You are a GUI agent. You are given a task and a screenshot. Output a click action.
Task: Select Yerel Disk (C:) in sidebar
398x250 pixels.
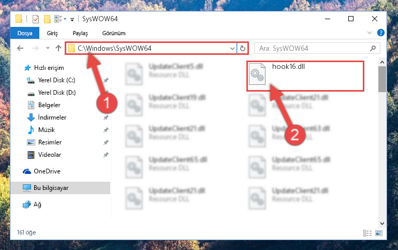[56, 80]
